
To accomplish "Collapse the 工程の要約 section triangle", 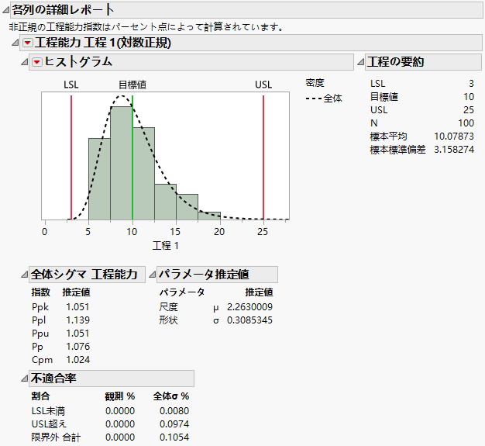I will (x=361, y=62).
